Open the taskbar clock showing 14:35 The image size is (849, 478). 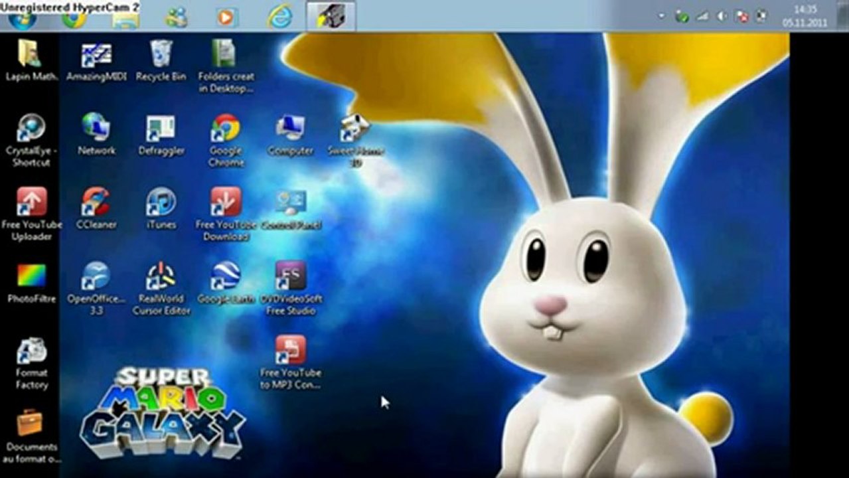[805, 16]
